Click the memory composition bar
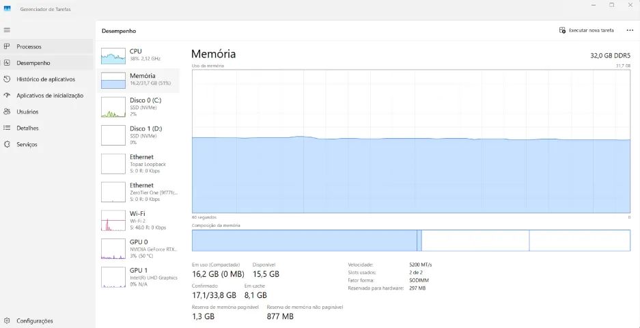This screenshot has height=328, width=640. [411, 241]
